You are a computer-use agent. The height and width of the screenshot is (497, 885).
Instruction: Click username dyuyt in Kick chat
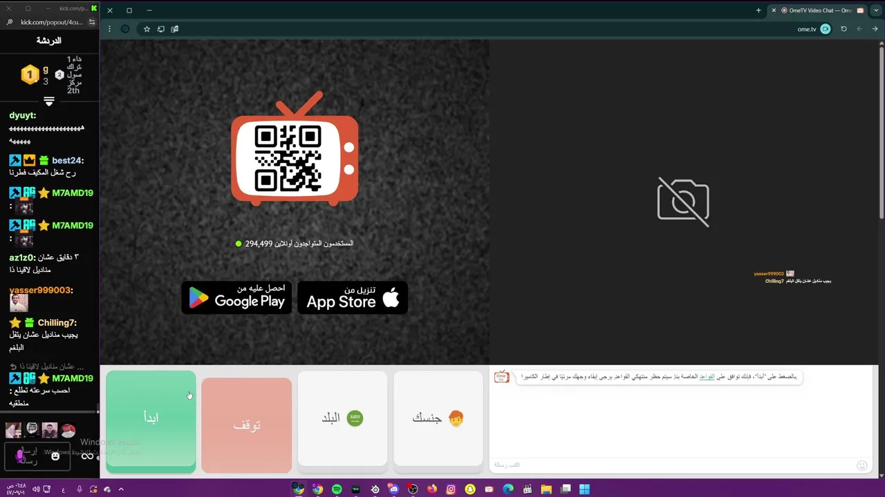click(22, 116)
